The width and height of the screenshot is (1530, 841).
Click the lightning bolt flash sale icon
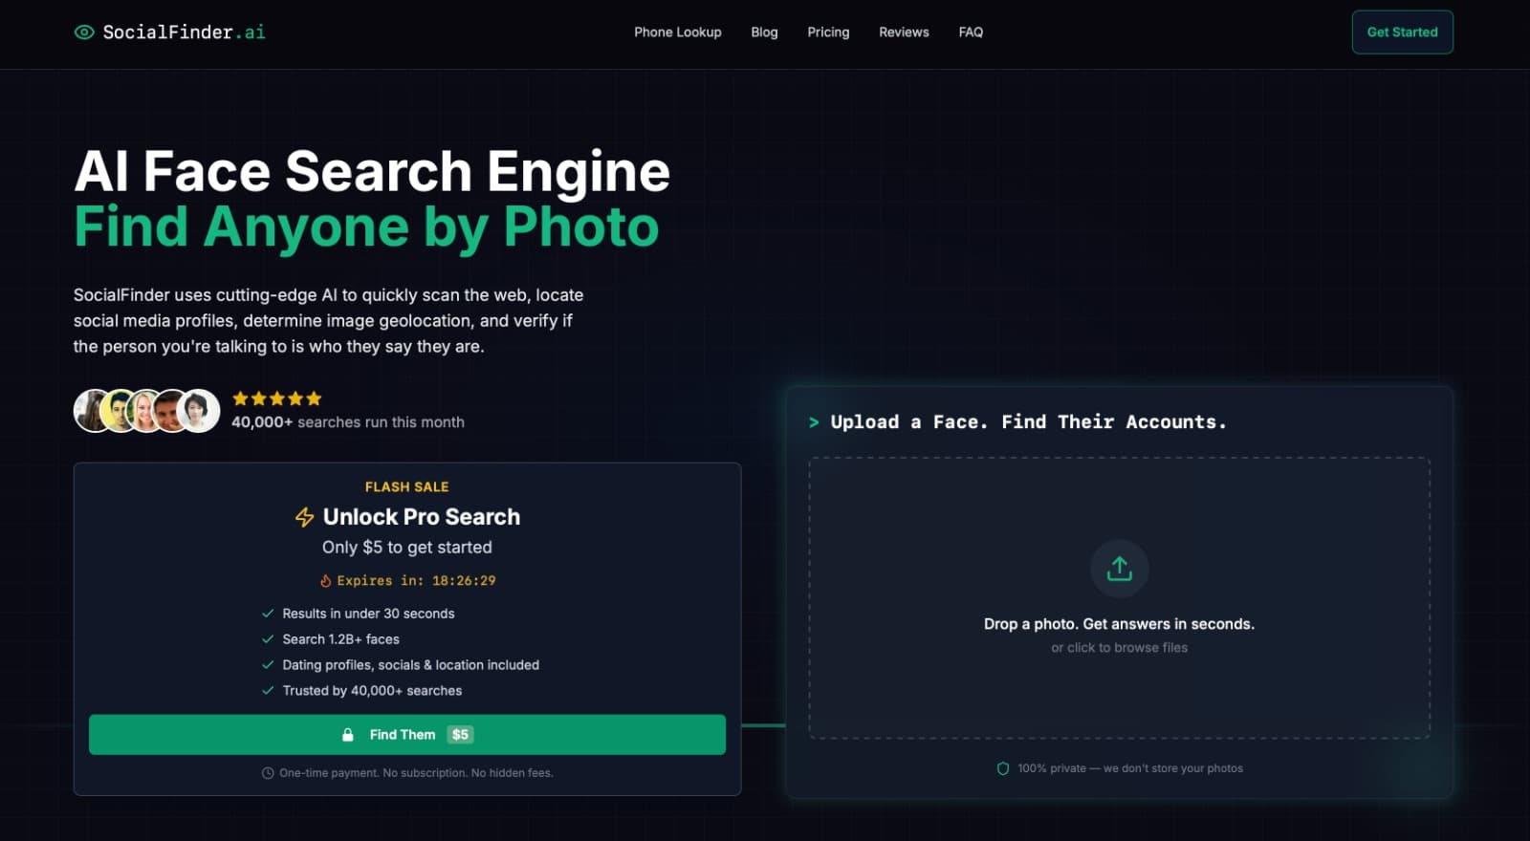click(x=304, y=517)
